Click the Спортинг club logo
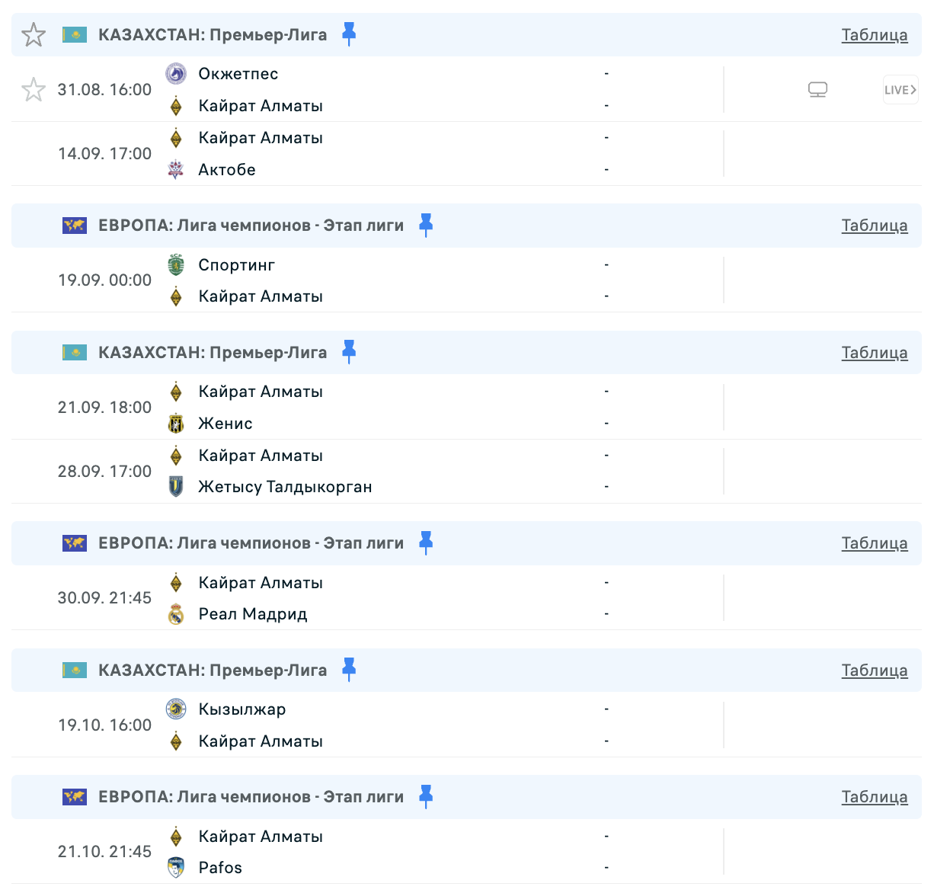Screen dimensions: 934x893 pos(176,265)
